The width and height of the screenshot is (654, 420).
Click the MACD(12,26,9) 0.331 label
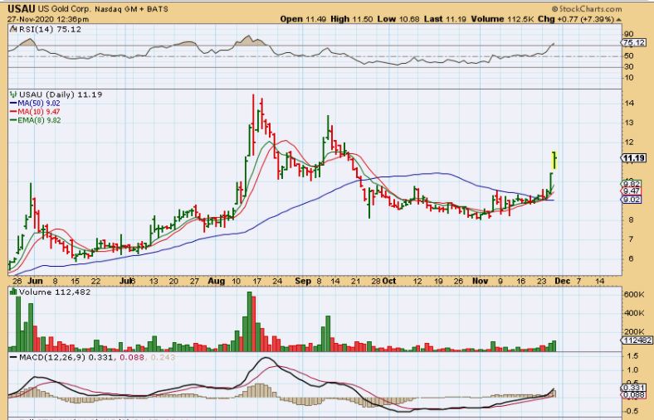tap(61, 358)
